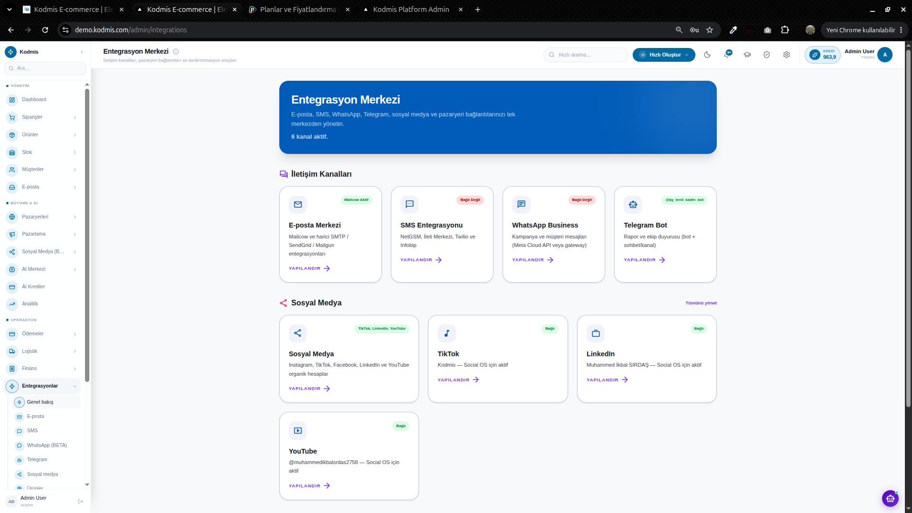Reload the page in Chrome
The image size is (912, 513).
click(45, 30)
